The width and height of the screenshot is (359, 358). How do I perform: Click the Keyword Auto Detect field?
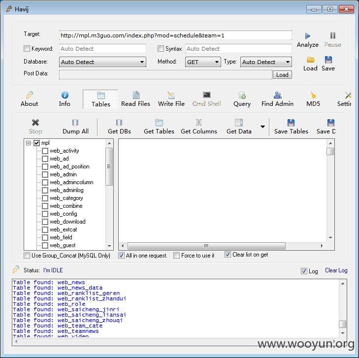click(x=102, y=49)
